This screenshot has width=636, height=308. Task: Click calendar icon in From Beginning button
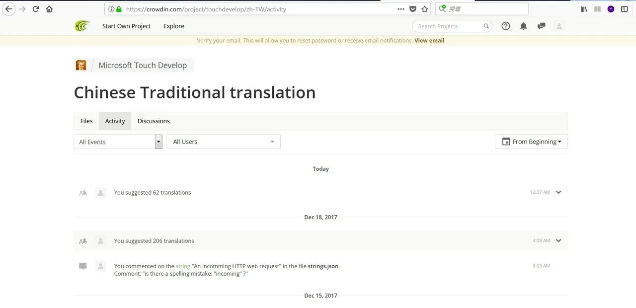[506, 142]
